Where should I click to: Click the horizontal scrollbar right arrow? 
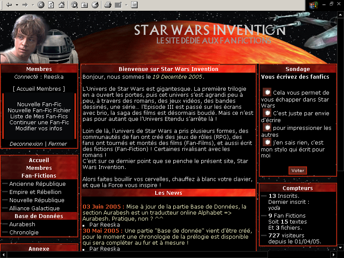tap(334, 255)
